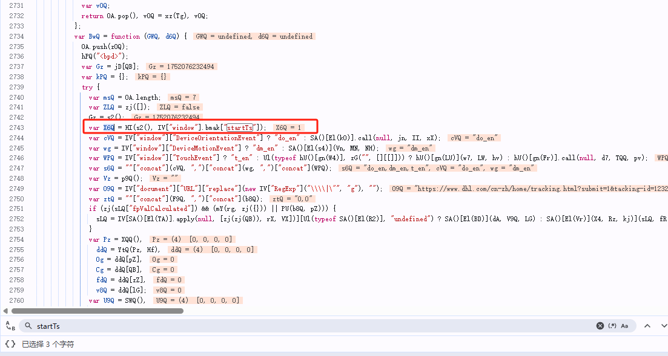Click inline value Gz = 1752076232494 on line 2737
This screenshot has width=668, height=356.
coord(182,66)
